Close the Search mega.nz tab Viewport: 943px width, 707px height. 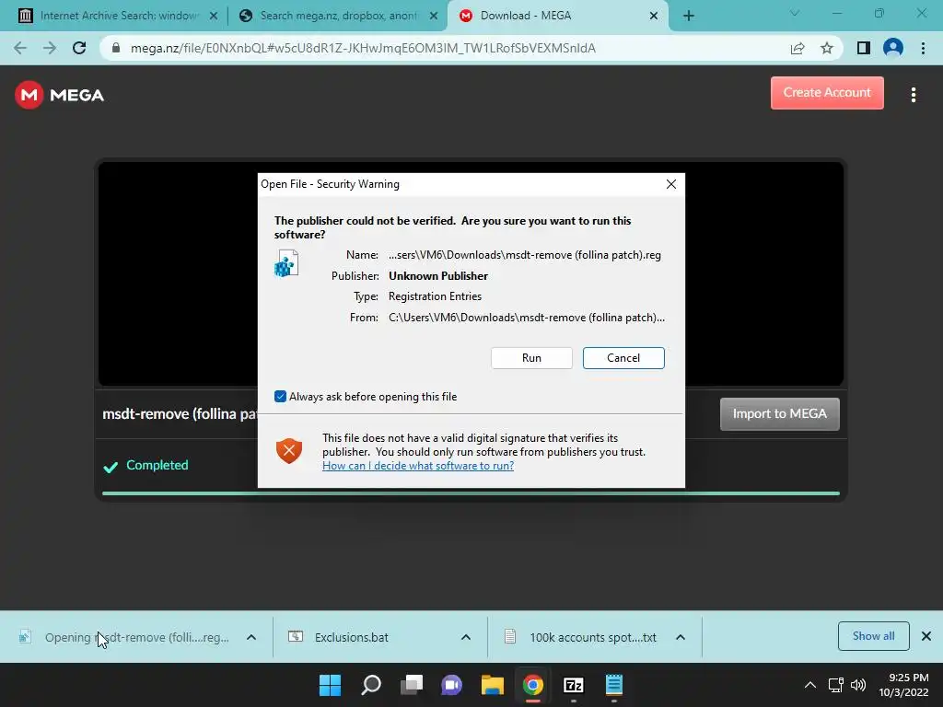click(434, 17)
